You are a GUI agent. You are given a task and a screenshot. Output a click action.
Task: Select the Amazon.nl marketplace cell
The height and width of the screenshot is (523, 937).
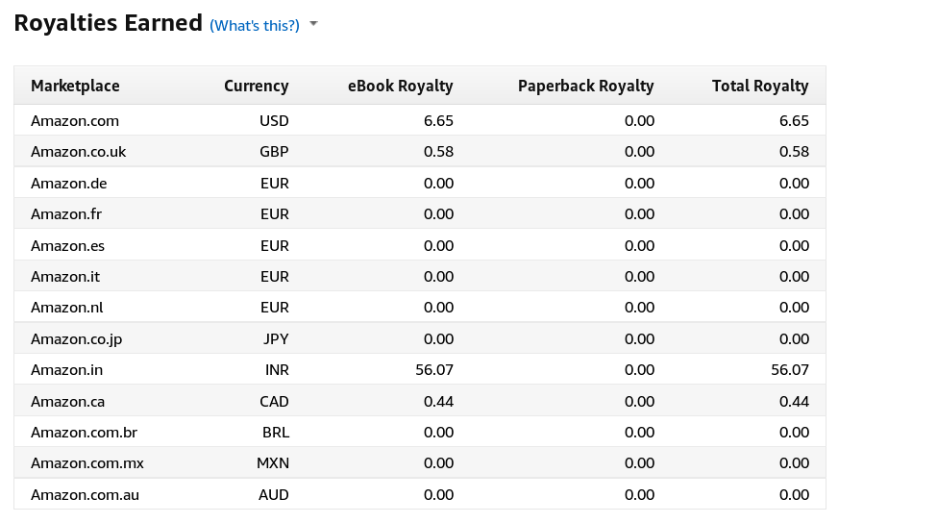point(67,308)
